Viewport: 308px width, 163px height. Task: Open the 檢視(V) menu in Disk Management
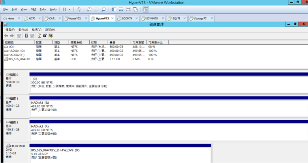tap(37, 30)
